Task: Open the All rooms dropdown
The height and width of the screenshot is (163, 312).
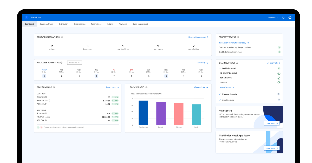Action: 74,63
